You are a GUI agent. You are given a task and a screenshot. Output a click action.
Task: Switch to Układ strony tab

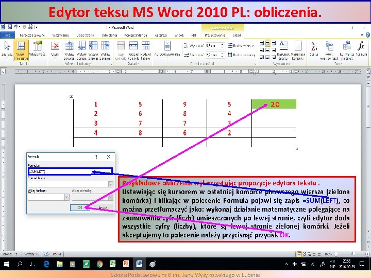click(85, 35)
